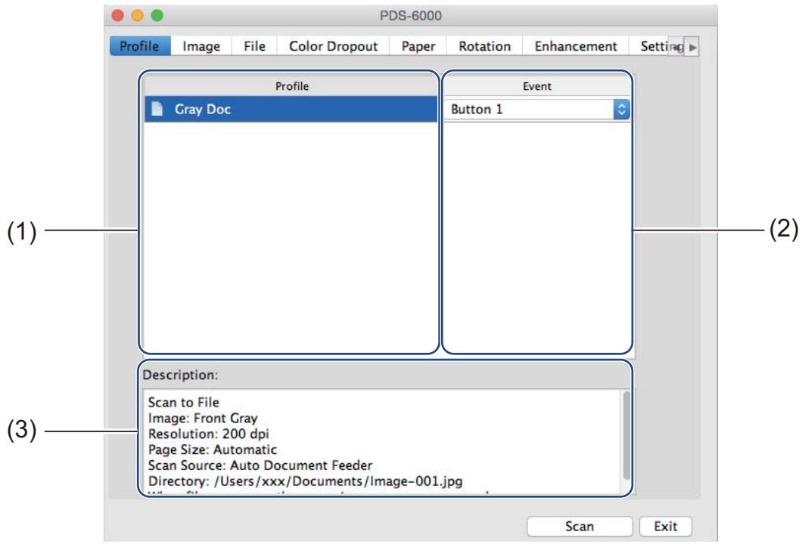
Task: Open the Button 1 event dropdown
Action: pos(537,110)
